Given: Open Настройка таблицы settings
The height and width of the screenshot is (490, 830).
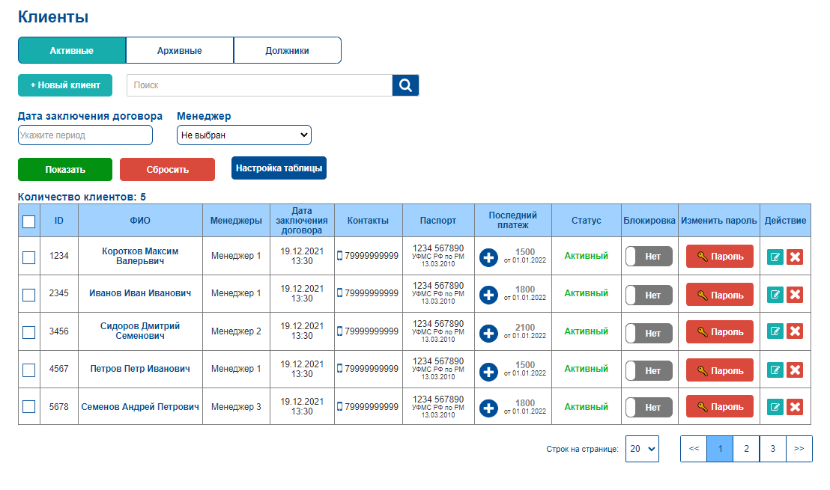Looking at the screenshot, I should (279, 168).
